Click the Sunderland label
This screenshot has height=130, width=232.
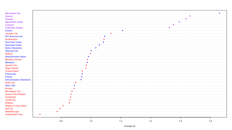[10, 97]
